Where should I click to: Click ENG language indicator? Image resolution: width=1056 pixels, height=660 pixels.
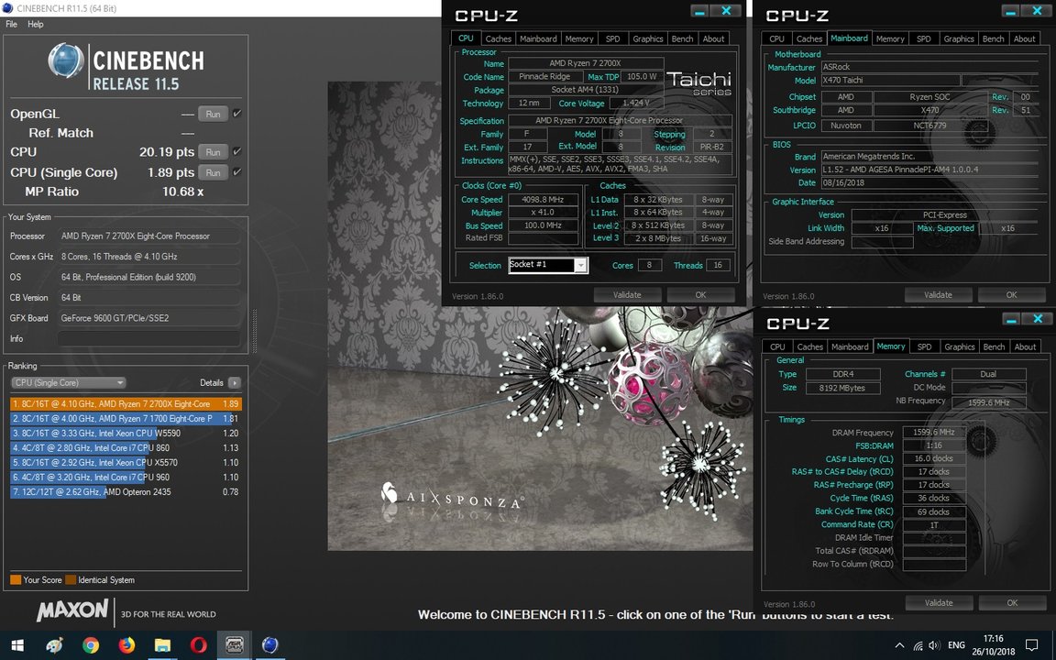point(956,645)
